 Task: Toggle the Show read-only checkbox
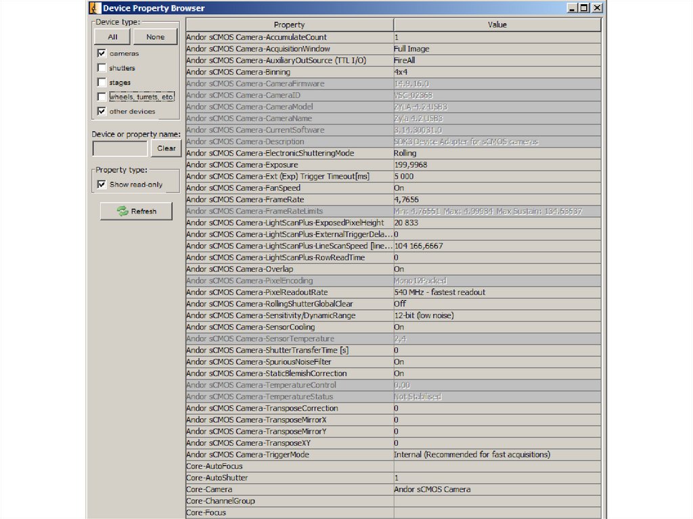click(102, 184)
